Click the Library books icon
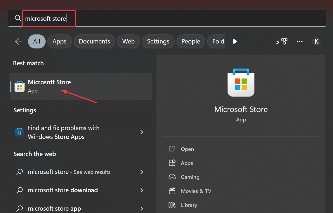Image resolution: width=333 pixels, height=213 pixels. 172,205
